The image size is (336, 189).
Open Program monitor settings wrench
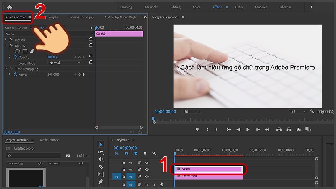(312, 111)
